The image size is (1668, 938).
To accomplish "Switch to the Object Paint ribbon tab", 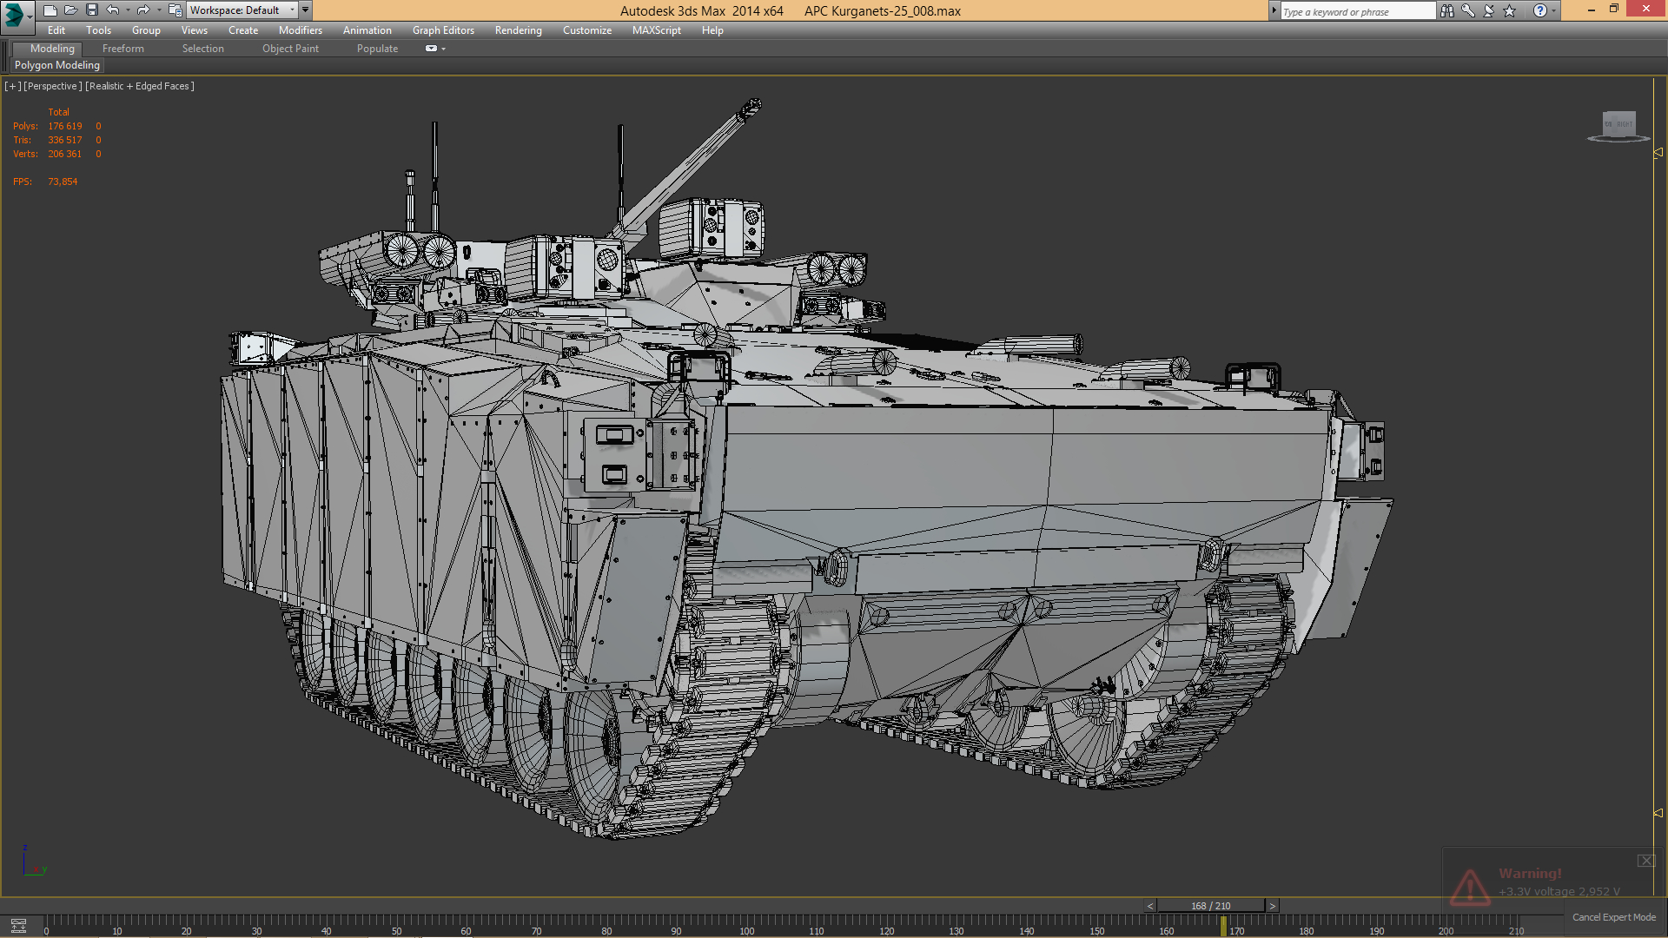I will 290,49.
